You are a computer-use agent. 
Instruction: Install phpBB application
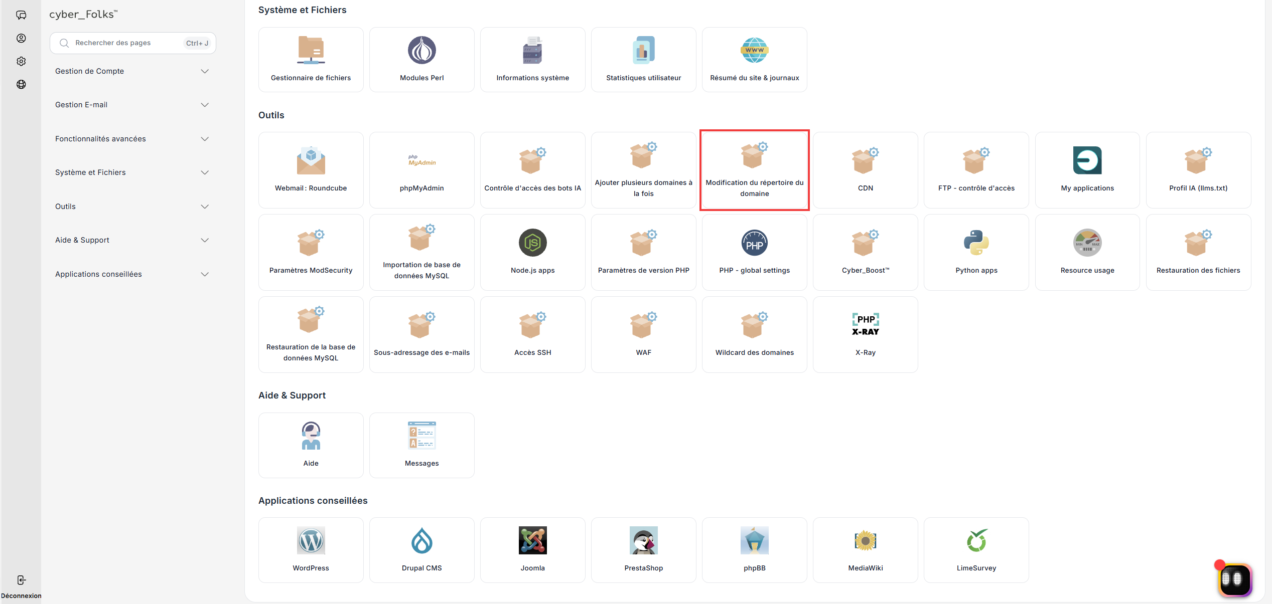tap(754, 550)
